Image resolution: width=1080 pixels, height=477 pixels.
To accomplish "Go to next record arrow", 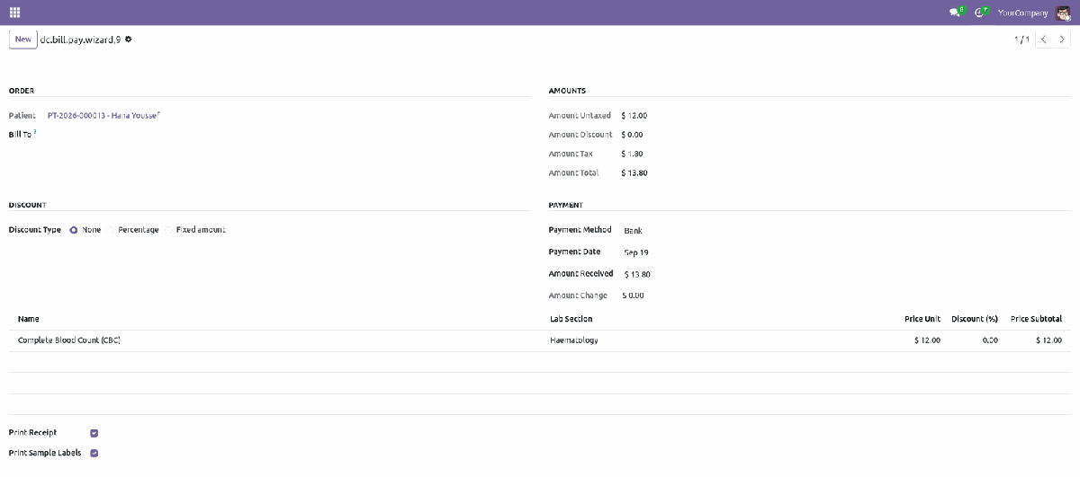I will pyautogui.click(x=1062, y=40).
